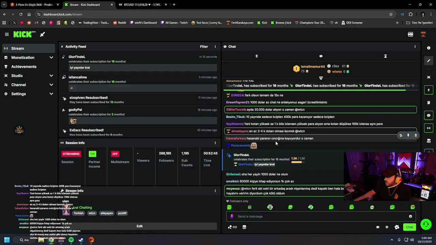Open the shop icon below the message box
The width and height of the screenshot is (436, 245).
pos(244,227)
